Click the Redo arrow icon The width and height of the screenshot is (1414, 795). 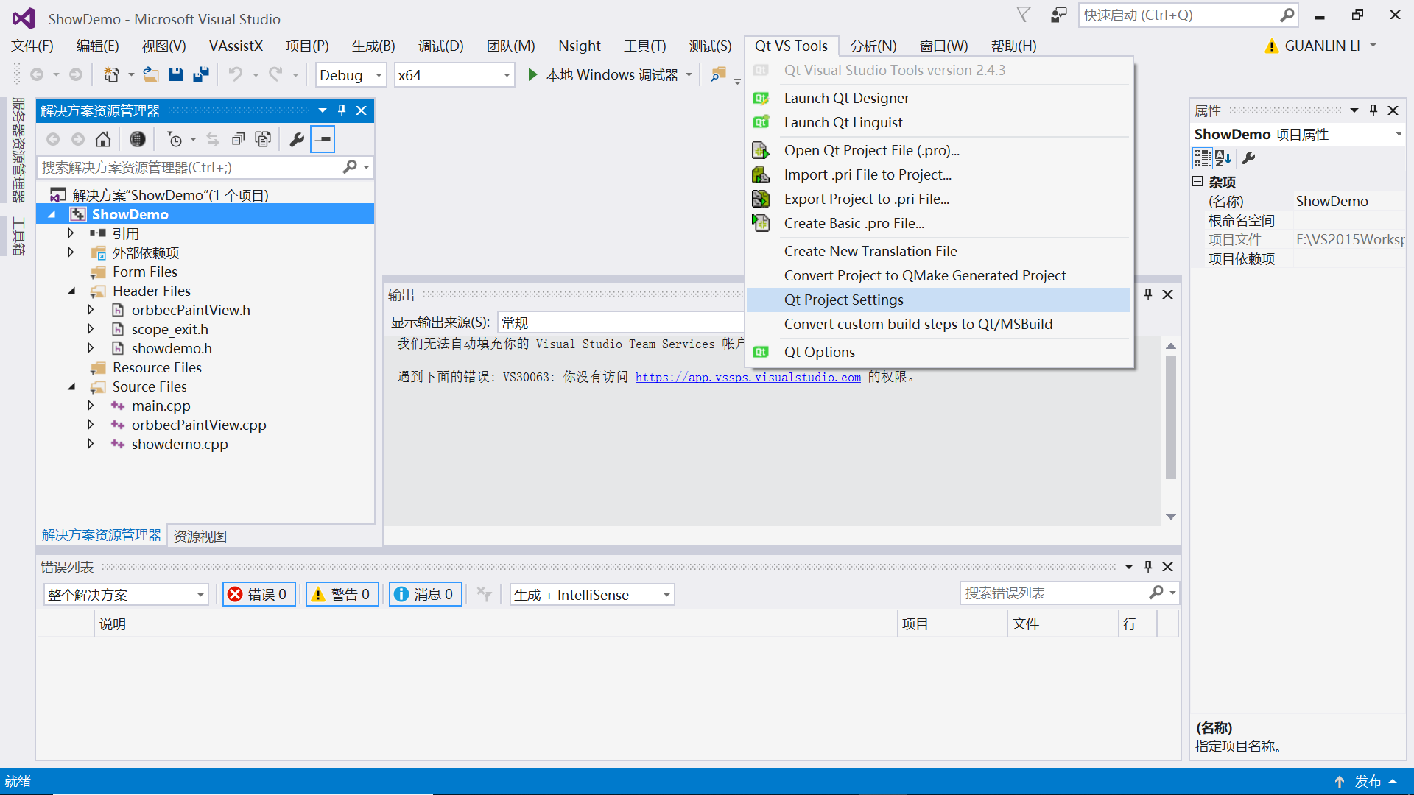point(274,74)
